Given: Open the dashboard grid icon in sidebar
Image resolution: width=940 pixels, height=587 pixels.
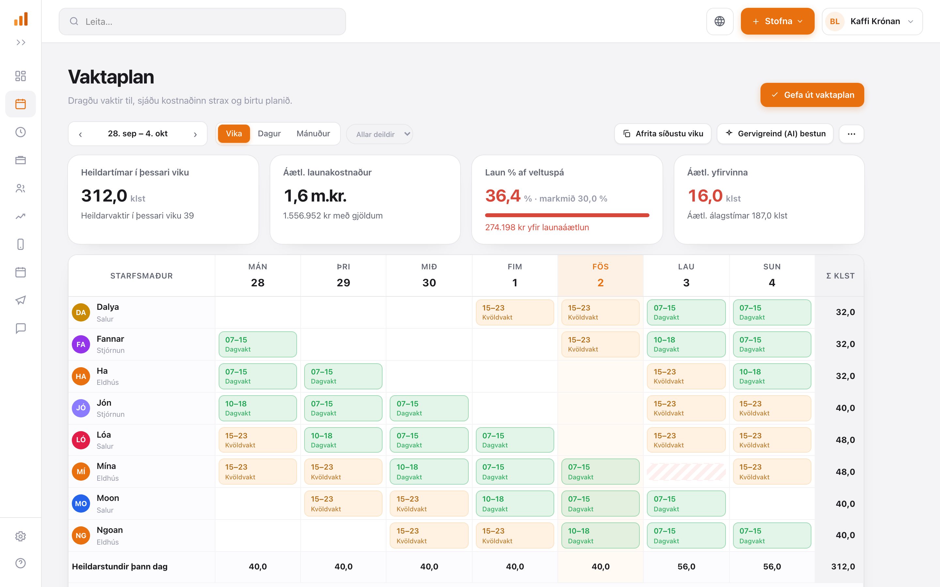Looking at the screenshot, I should (21, 76).
